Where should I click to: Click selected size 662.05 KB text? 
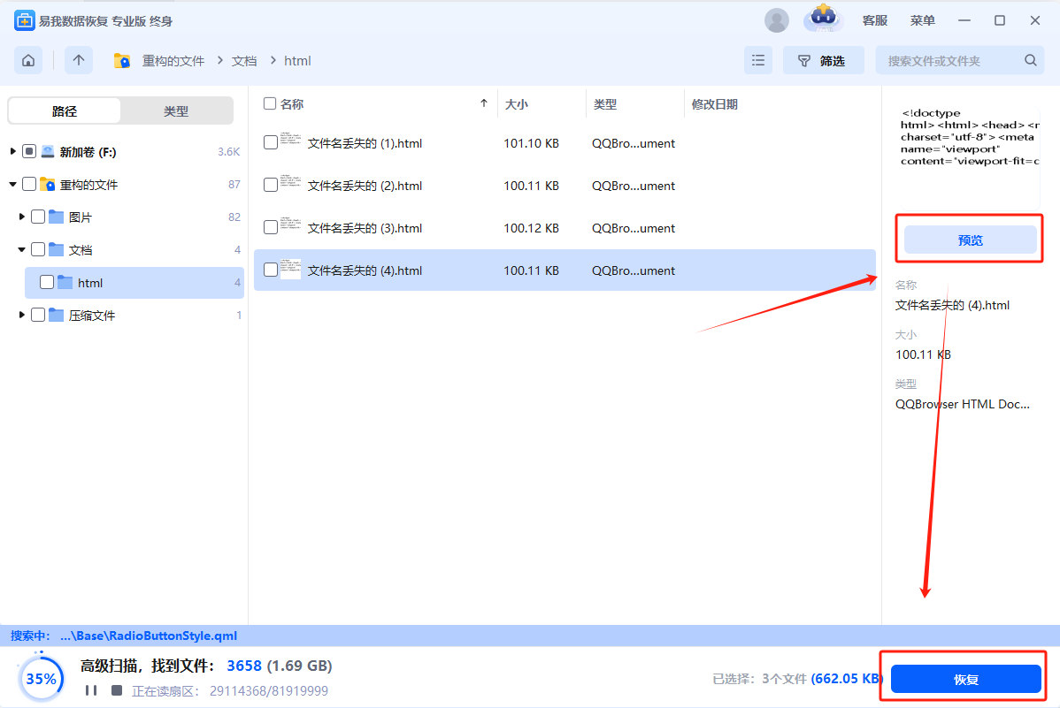coord(848,678)
